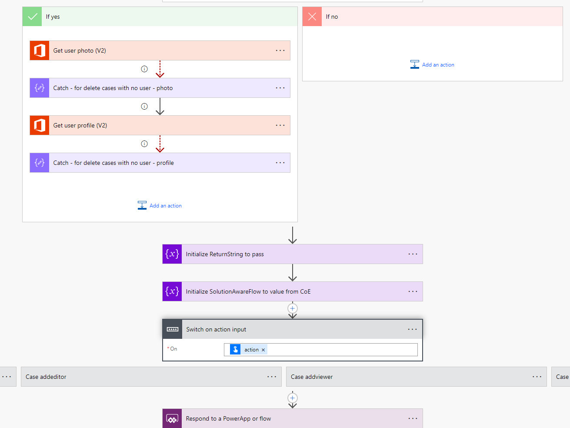The width and height of the screenshot is (570, 428).
Task: Click the info icon below Get user profile (V2)
Action: (144, 144)
